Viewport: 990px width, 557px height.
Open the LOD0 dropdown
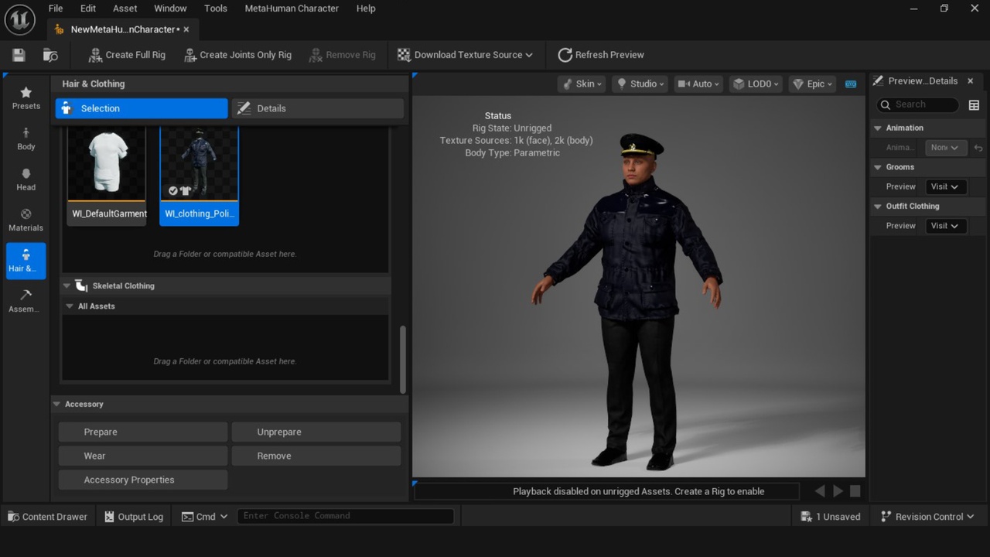[x=756, y=84]
